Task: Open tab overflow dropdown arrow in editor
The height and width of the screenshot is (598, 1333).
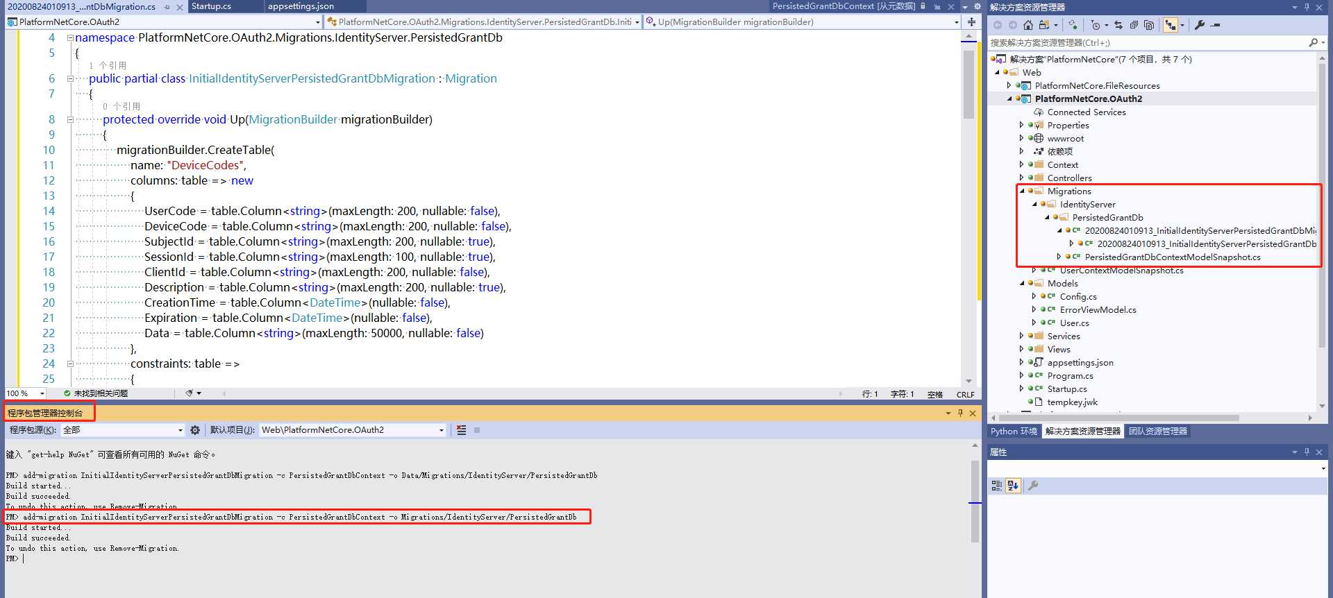Action: coord(965,6)
